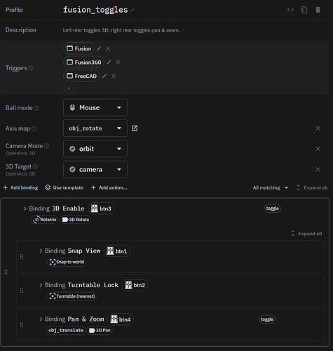Click the Fusion360 trigger chip

[84, 62]
